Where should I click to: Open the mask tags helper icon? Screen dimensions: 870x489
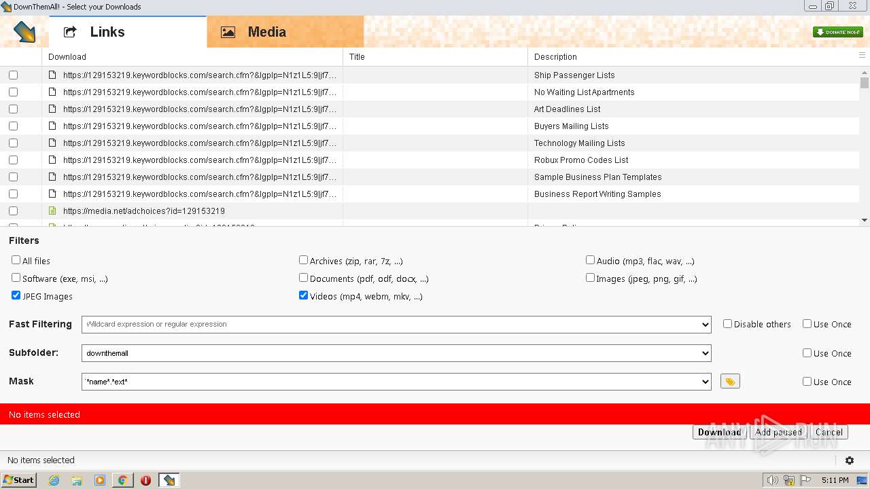pyautogui.click(x=730, y=382)
